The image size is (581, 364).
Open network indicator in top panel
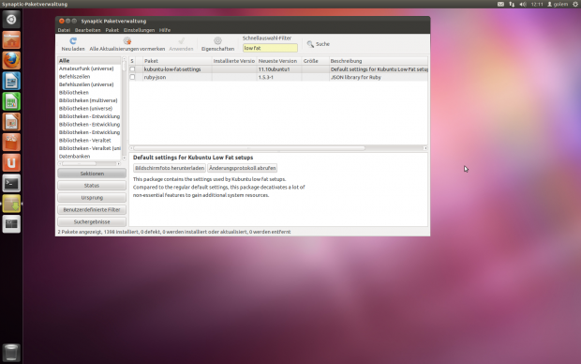click(x=512, y=4)
